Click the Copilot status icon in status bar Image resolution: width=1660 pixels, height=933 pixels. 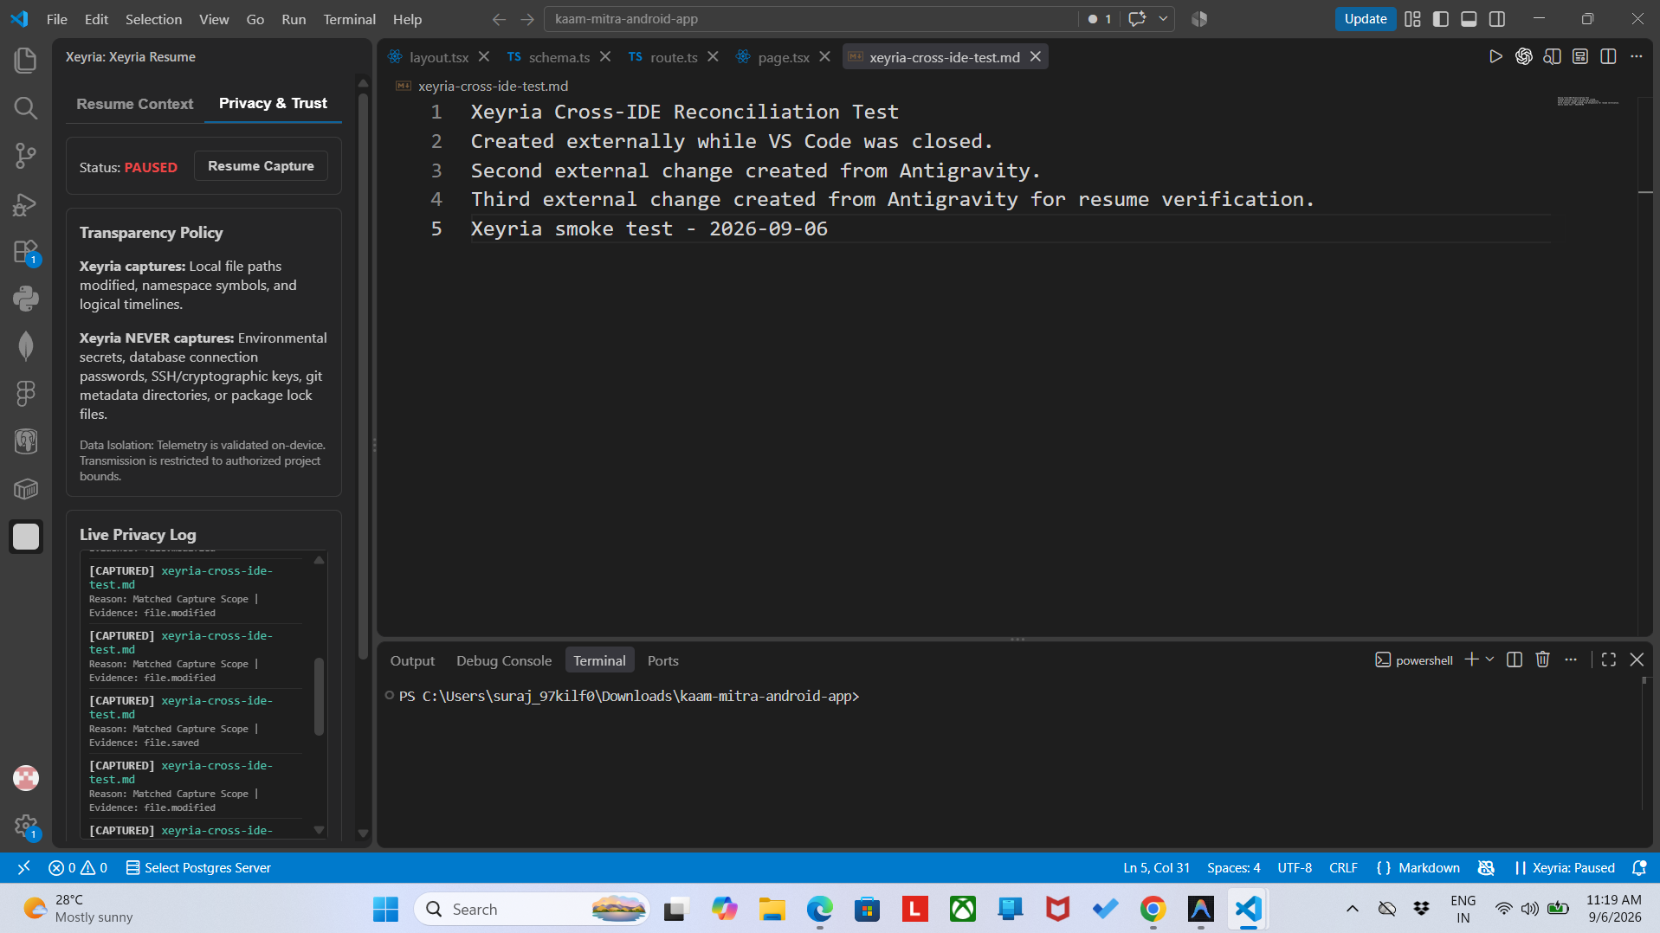(1486, 867)
